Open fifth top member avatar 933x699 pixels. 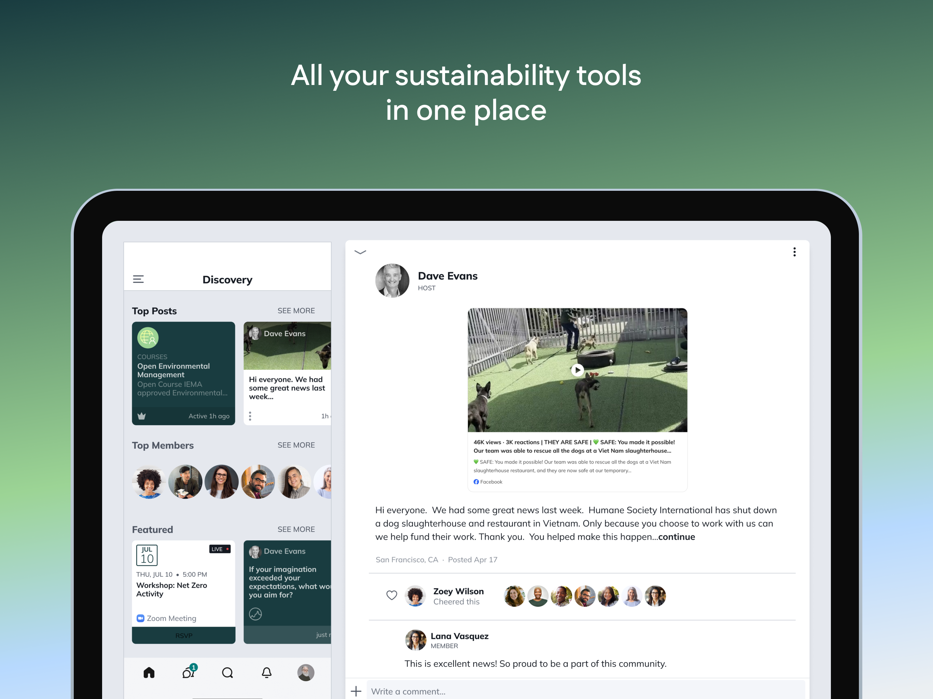click(x=294, y=482)
